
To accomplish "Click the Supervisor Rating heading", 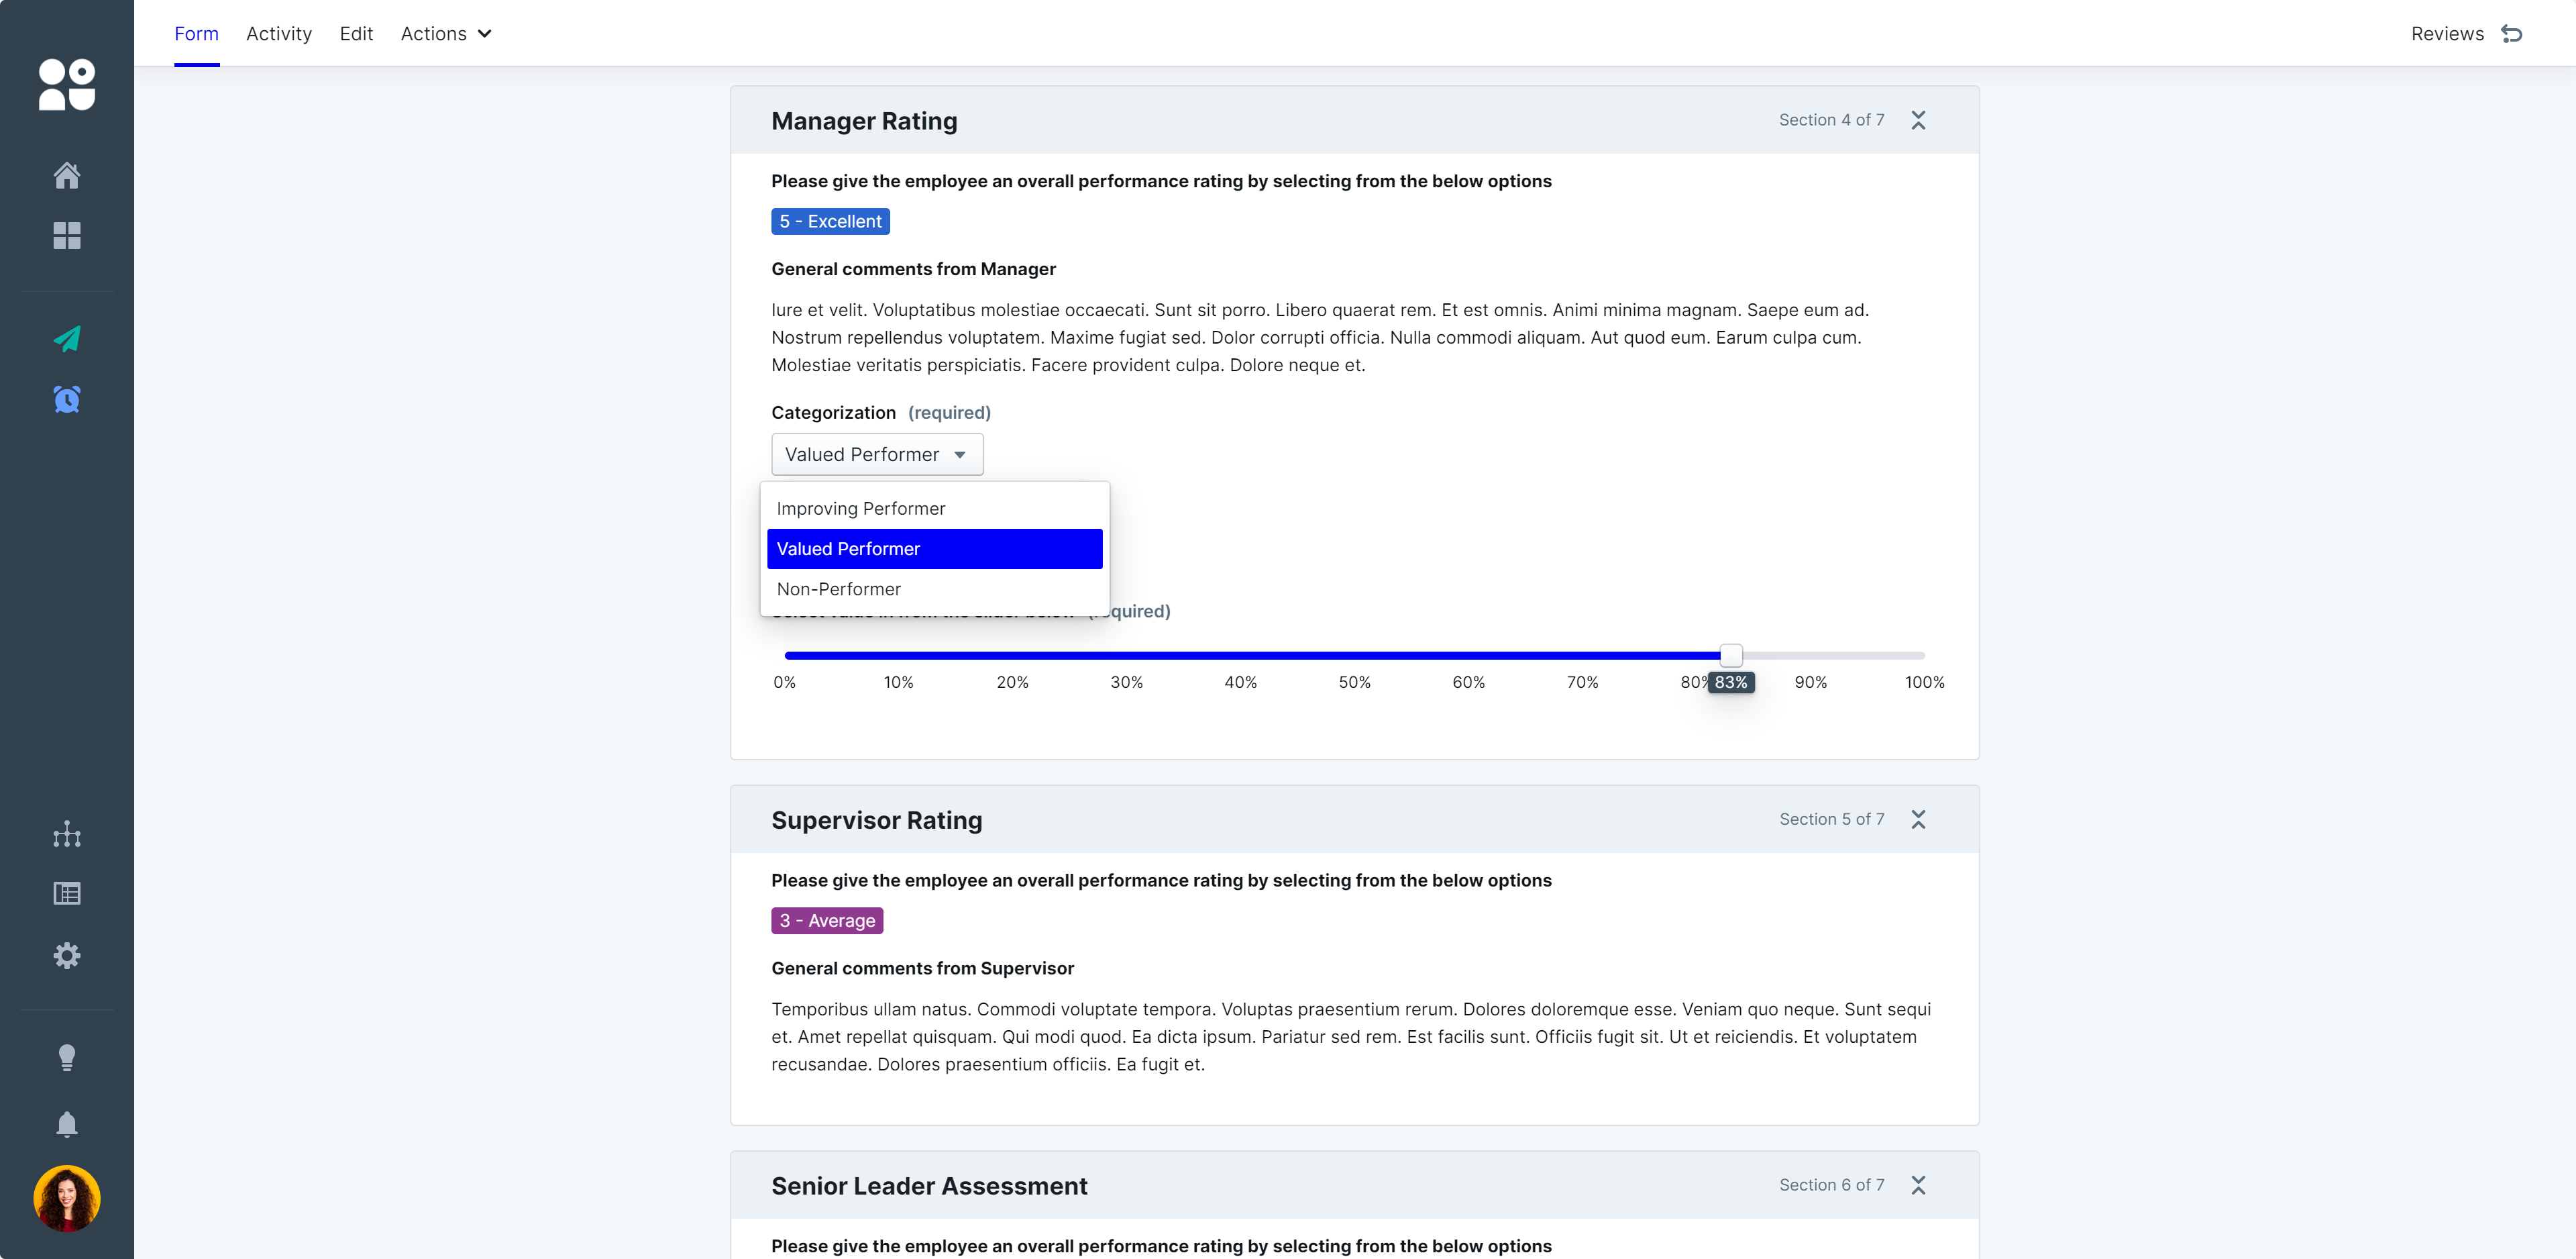I will (877, 819).
